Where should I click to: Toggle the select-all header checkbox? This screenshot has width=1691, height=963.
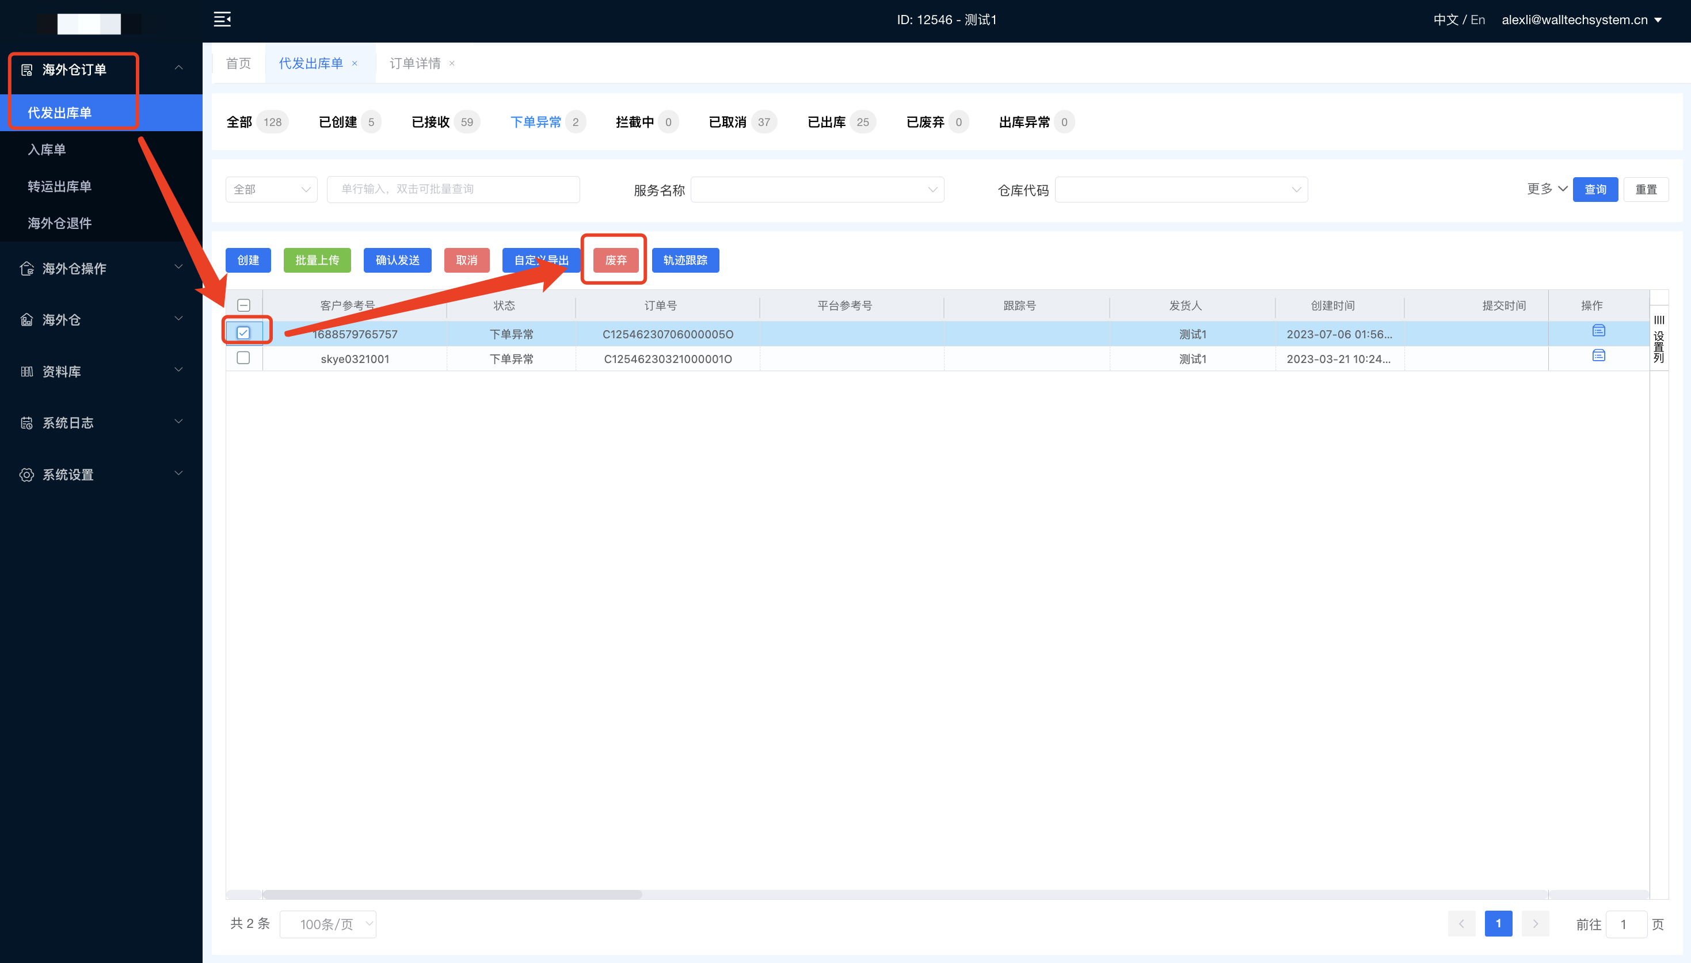click(243, 305)
